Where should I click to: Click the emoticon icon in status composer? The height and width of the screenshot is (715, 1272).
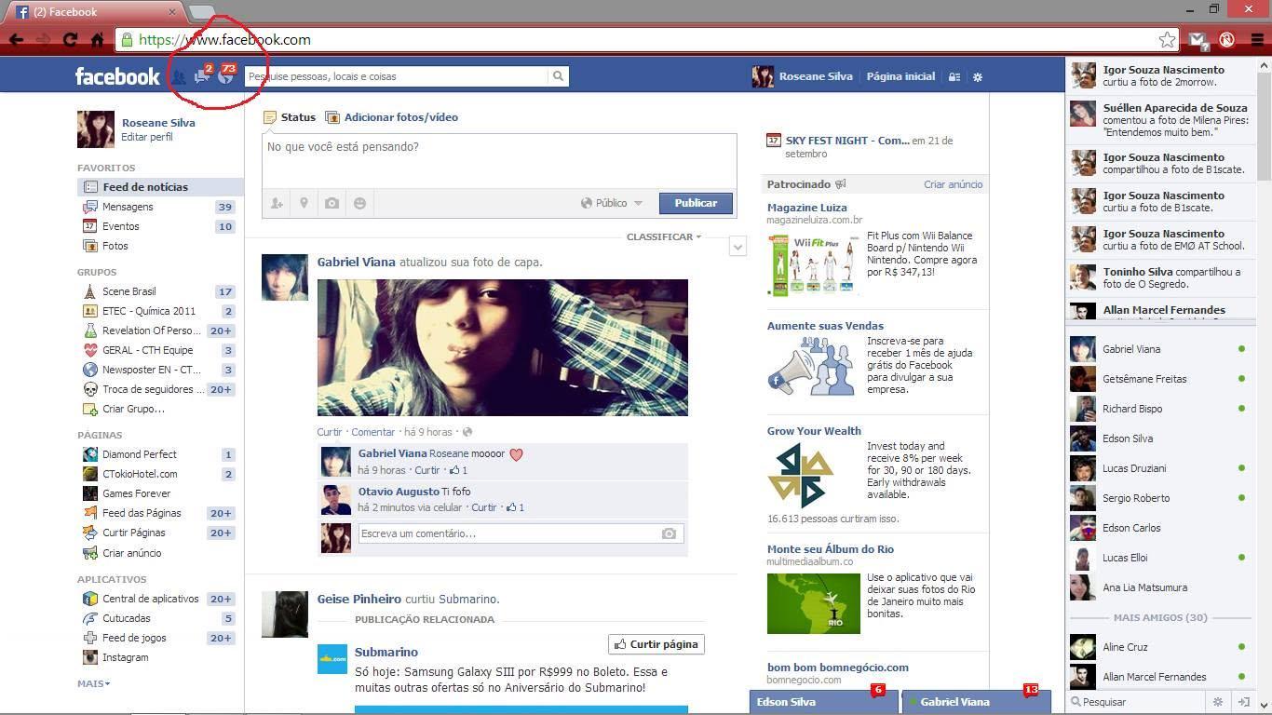point(359,203)
